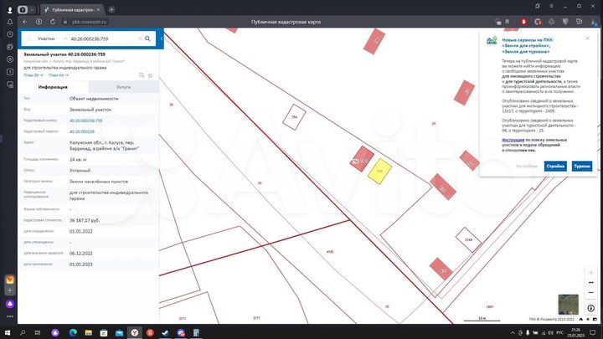Switch basemap using the satellite thumbnail
Image resolution: width=603 pixels, height=339 pixels.
[x=569, y=305]
